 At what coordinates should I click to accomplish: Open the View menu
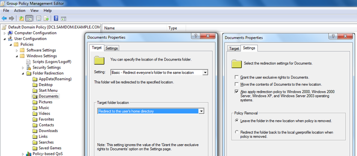pos(34,10)
